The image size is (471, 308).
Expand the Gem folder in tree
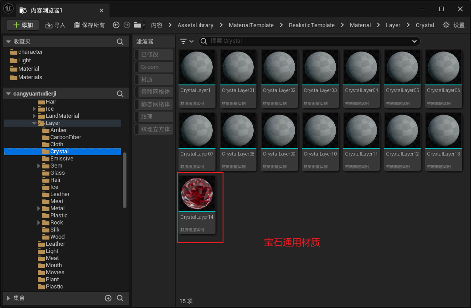(x=39, y=166)
